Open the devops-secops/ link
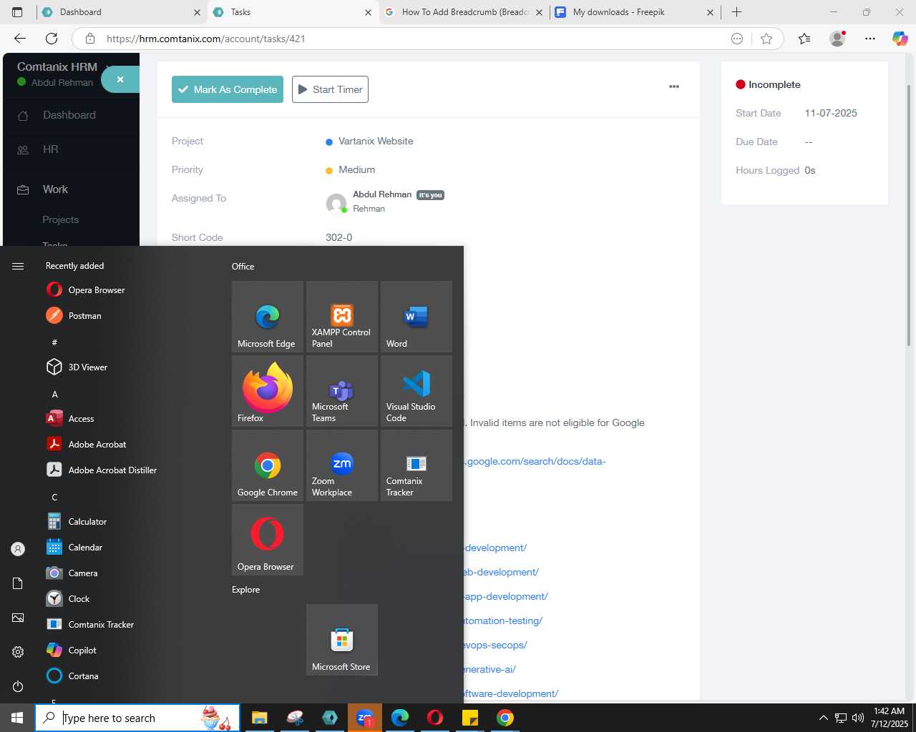The image size is (916, 732). 495,645
